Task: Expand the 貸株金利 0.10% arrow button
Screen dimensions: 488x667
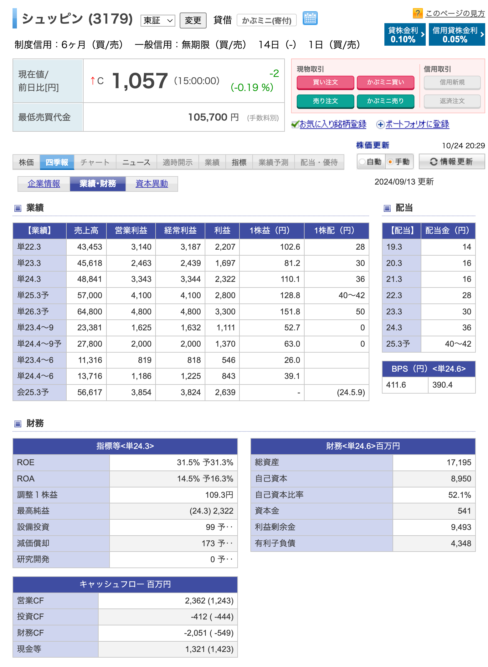Action: click(405, 34)
